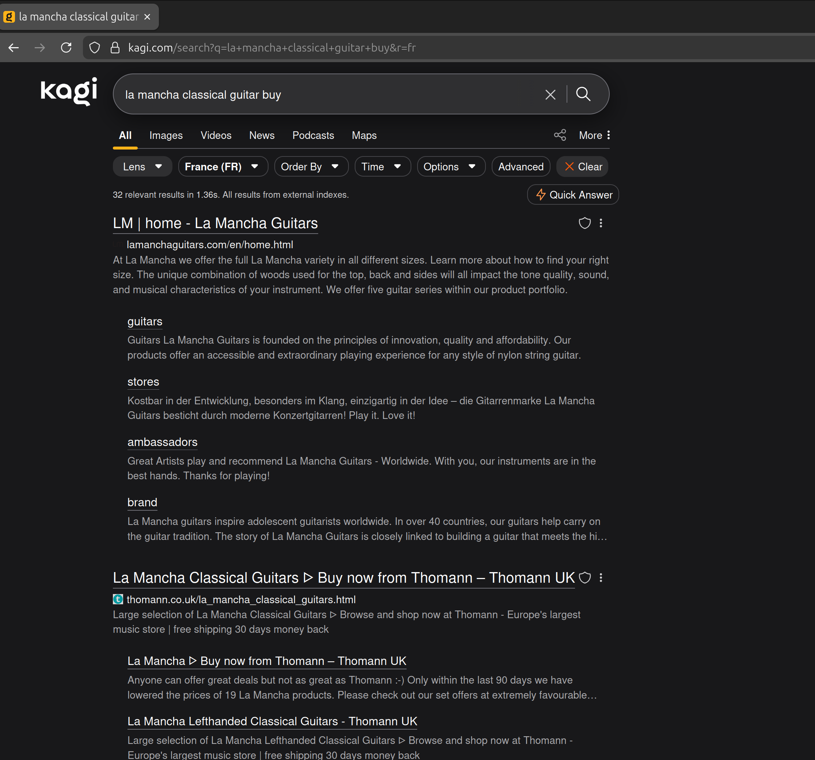Switch to the Podcasts tab
Screen dimensions: 815x760
click(313, 135)
